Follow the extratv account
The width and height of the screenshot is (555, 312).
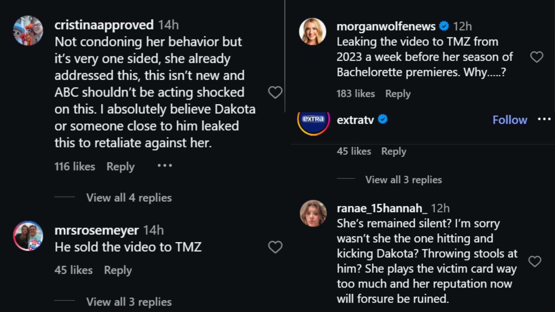(510, 120)
